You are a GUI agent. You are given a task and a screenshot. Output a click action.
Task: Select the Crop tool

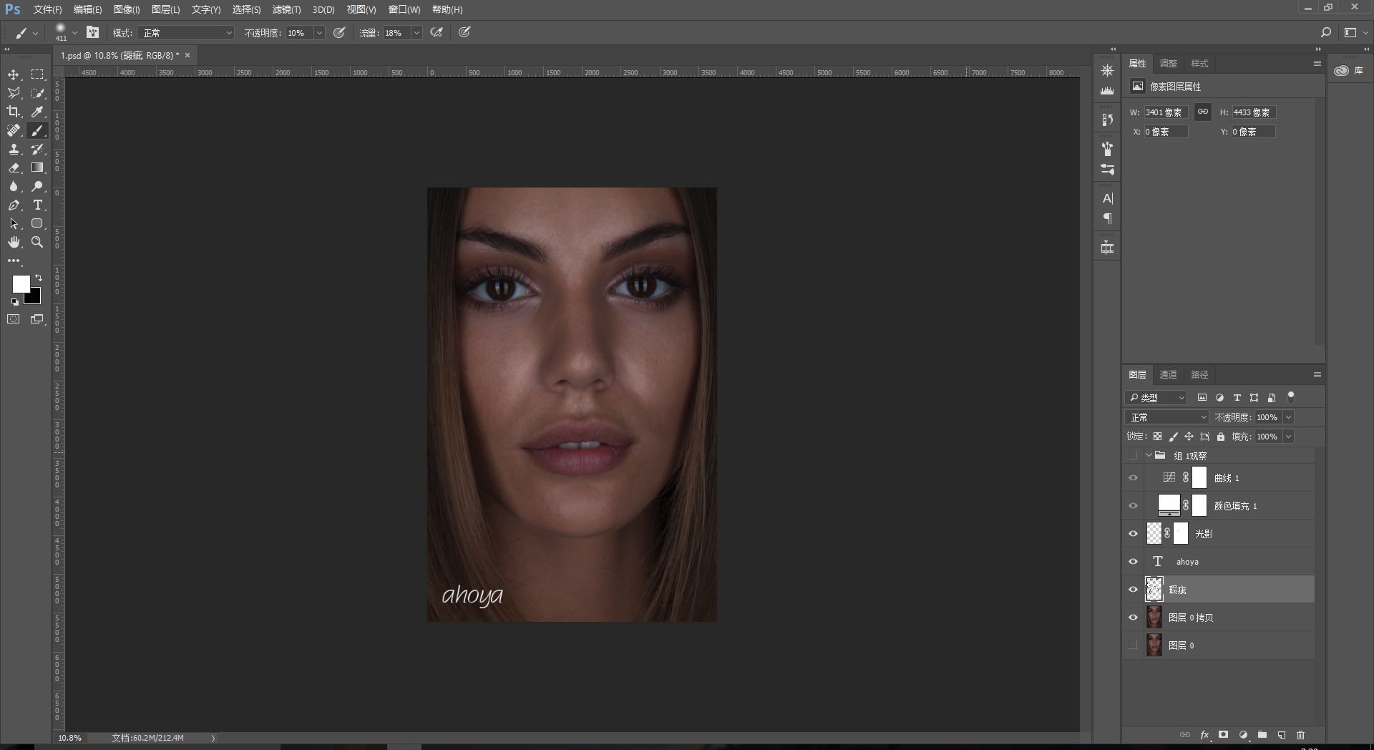[14, 112]
